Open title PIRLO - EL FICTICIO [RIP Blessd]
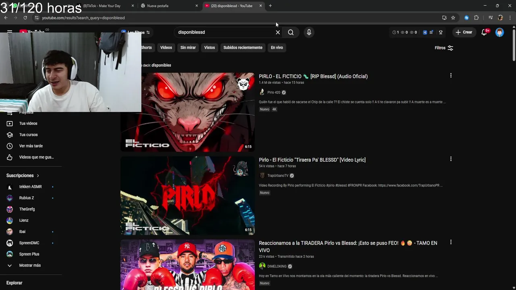The height and width of the screenshot is (290, 516). click(313, 76)
